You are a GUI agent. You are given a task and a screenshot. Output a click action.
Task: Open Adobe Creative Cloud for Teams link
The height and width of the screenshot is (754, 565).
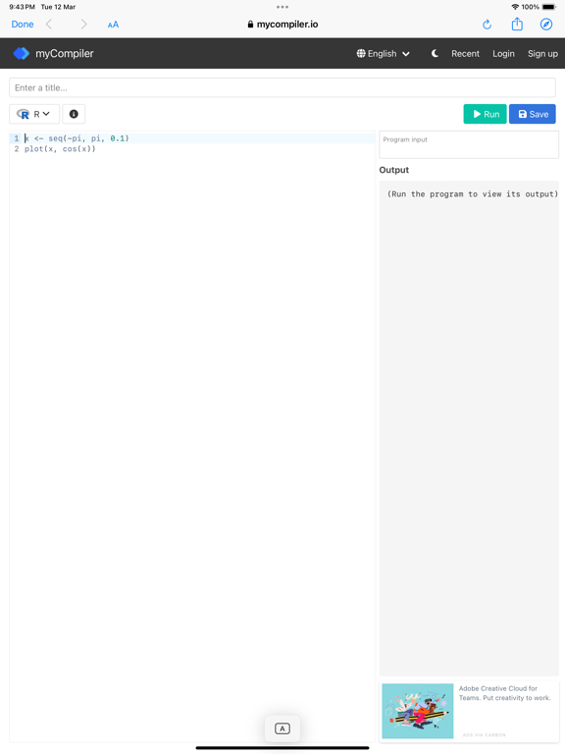click(504, 693)
